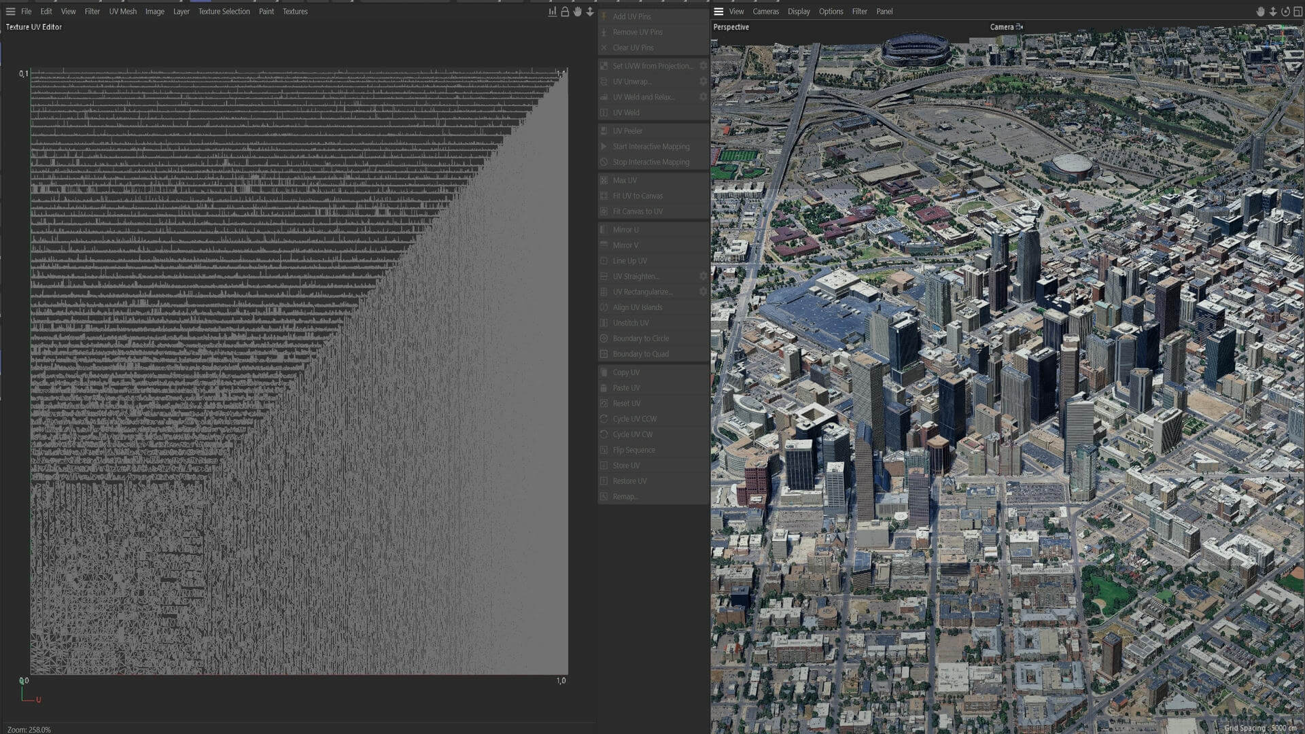Click Copy UV command

[x=653, y=372]
